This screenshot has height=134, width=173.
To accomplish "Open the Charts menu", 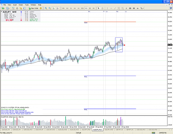I will coord(21,5).
